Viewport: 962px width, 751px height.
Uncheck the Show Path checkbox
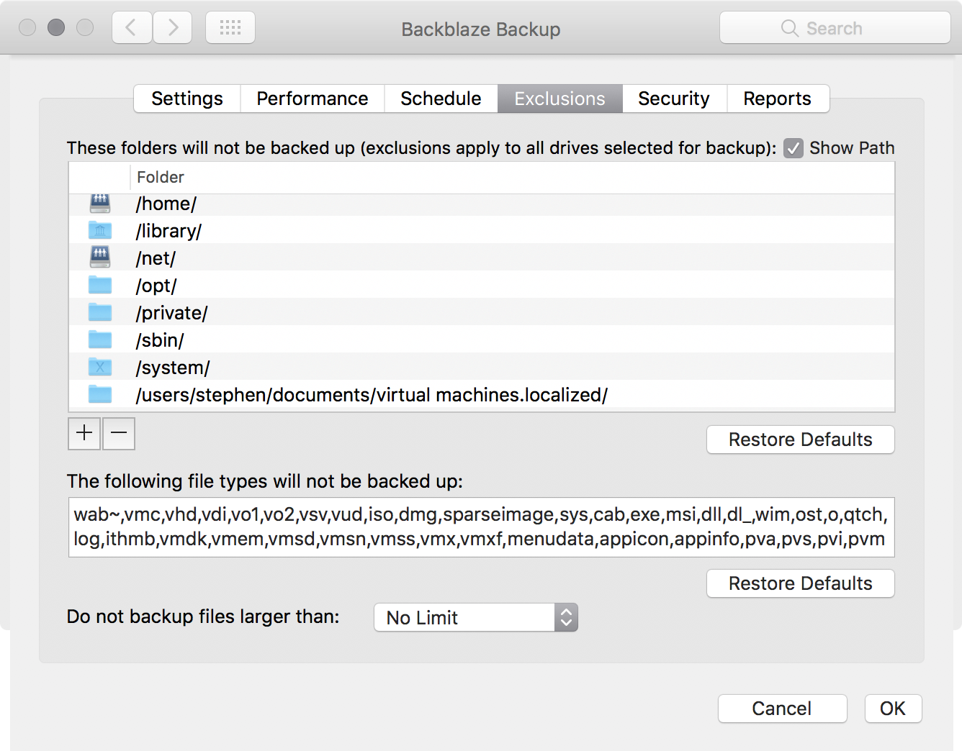point(794,148)
